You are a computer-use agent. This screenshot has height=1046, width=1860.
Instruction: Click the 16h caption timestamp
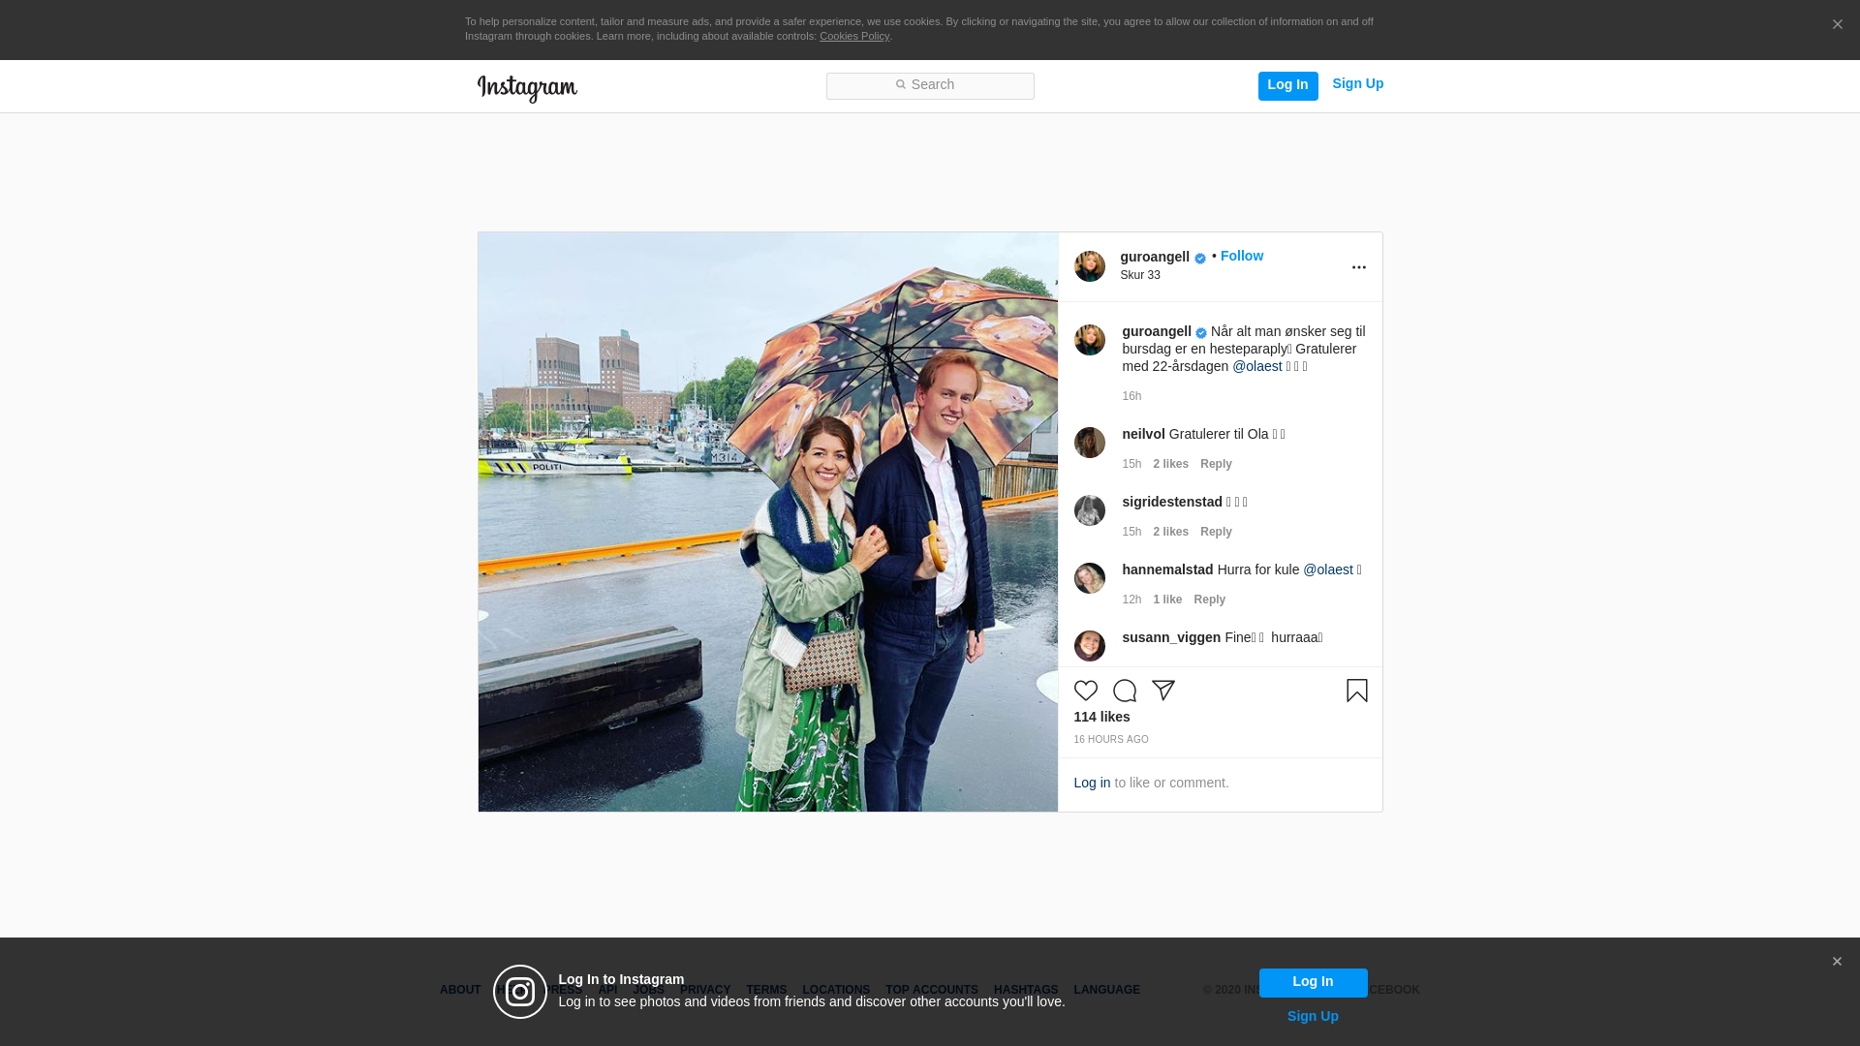[x=1131, y=396]
